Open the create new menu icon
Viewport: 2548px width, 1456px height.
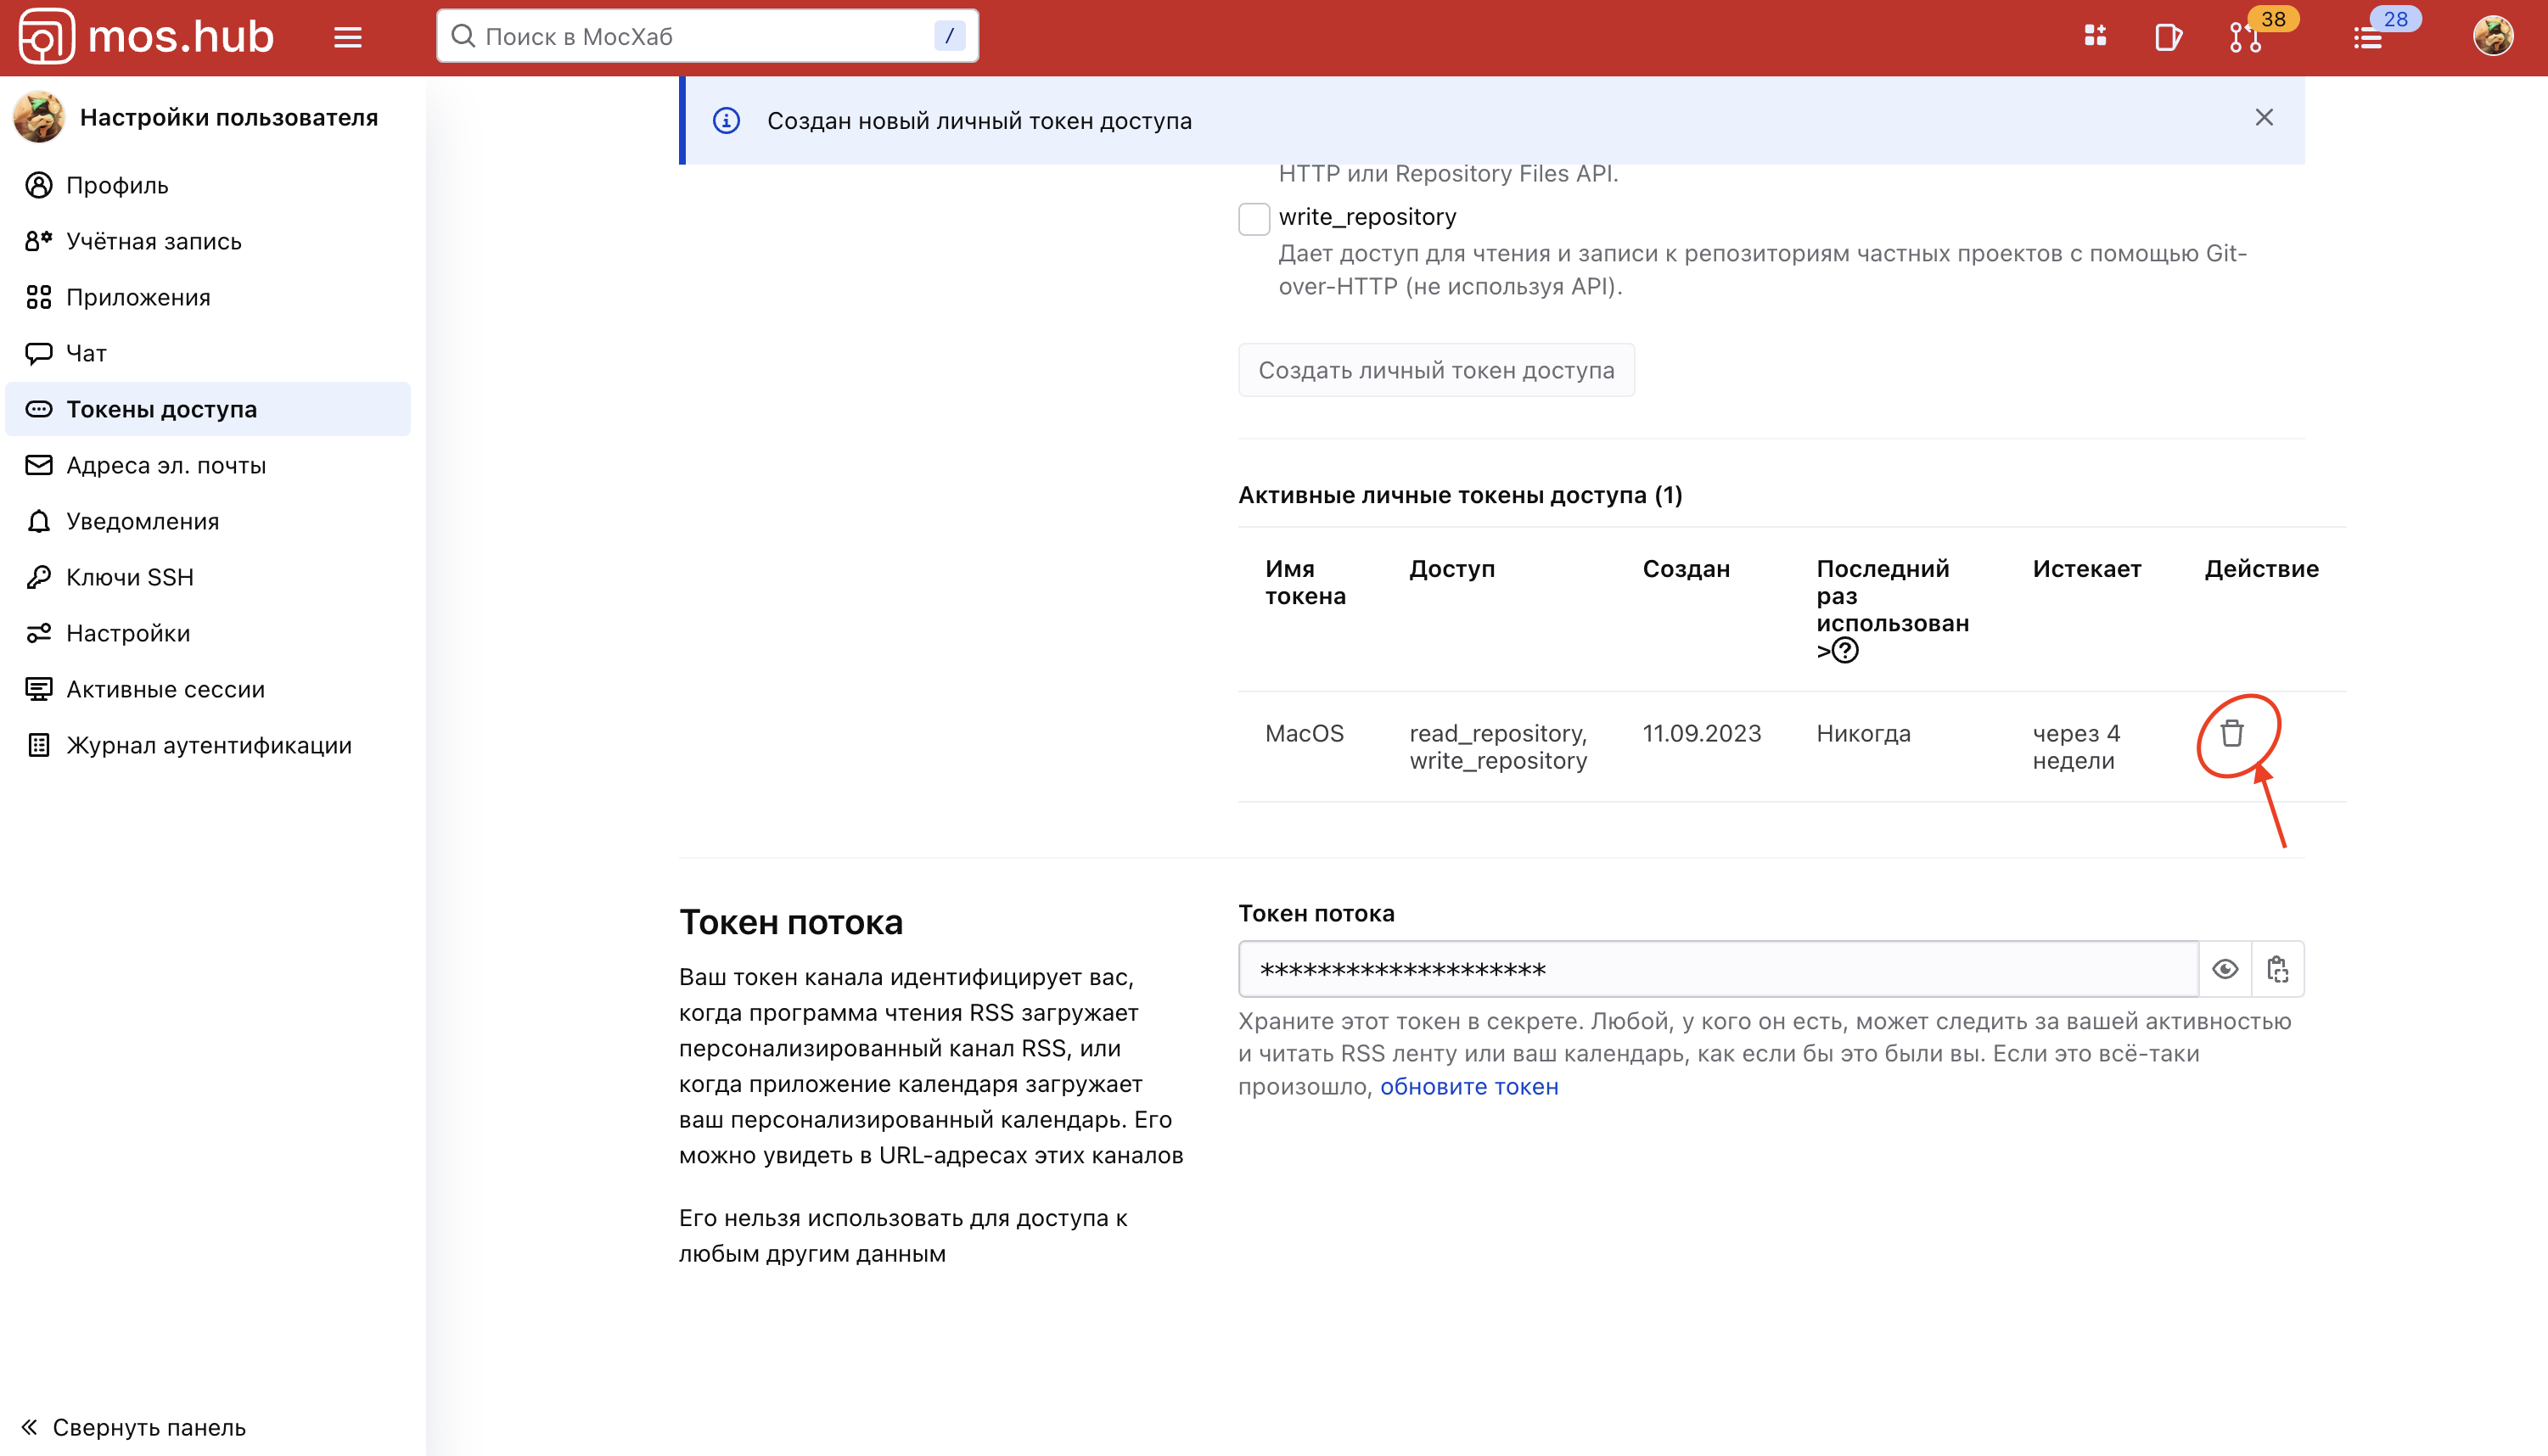[2095, 36]
